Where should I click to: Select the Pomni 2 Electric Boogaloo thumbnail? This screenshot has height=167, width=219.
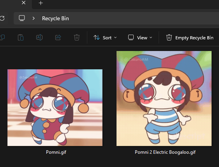click(x=164, y=98)
